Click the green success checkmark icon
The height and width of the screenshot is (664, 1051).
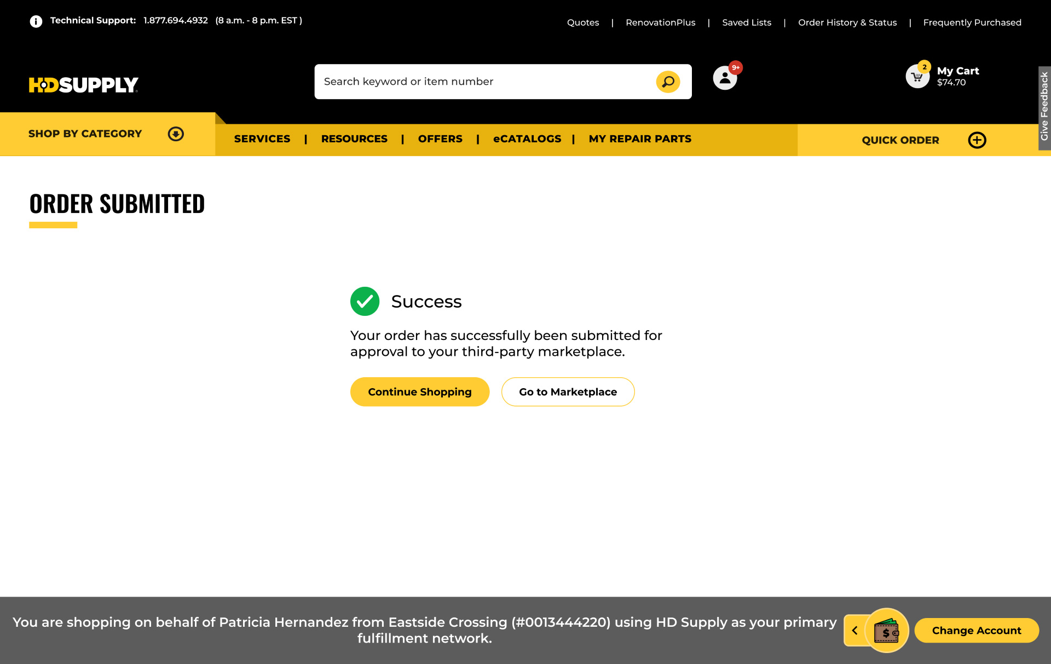point(365,302)
